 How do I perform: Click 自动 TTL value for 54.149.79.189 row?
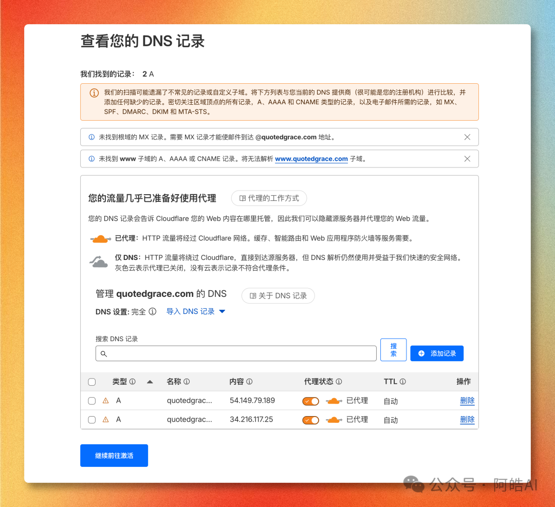pos(391,401)
